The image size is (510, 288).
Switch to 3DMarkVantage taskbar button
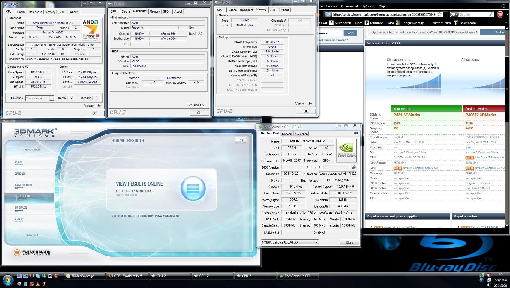[85, 276]
